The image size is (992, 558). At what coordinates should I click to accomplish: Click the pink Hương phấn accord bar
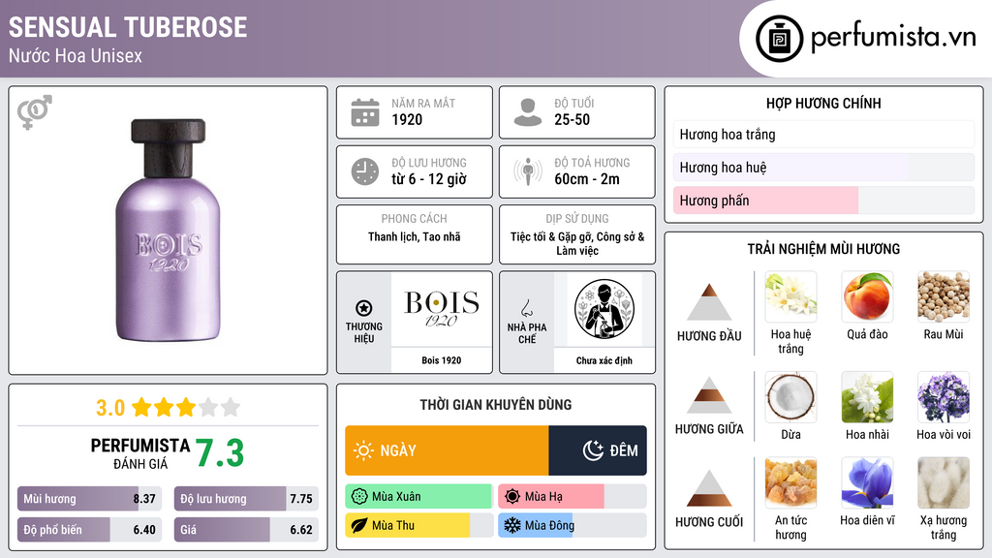tap(823, 200)
